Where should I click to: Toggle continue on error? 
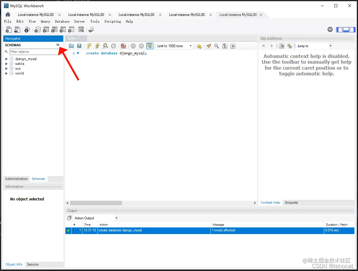click(x=123, y=46)
